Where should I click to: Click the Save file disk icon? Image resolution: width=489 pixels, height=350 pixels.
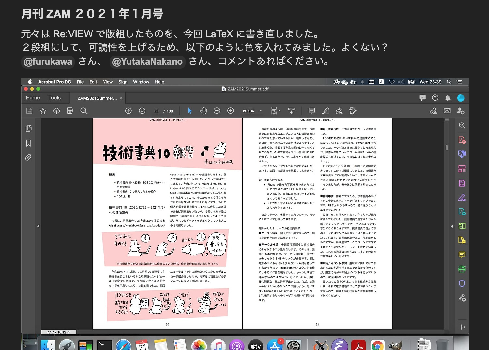click(29, 111)
